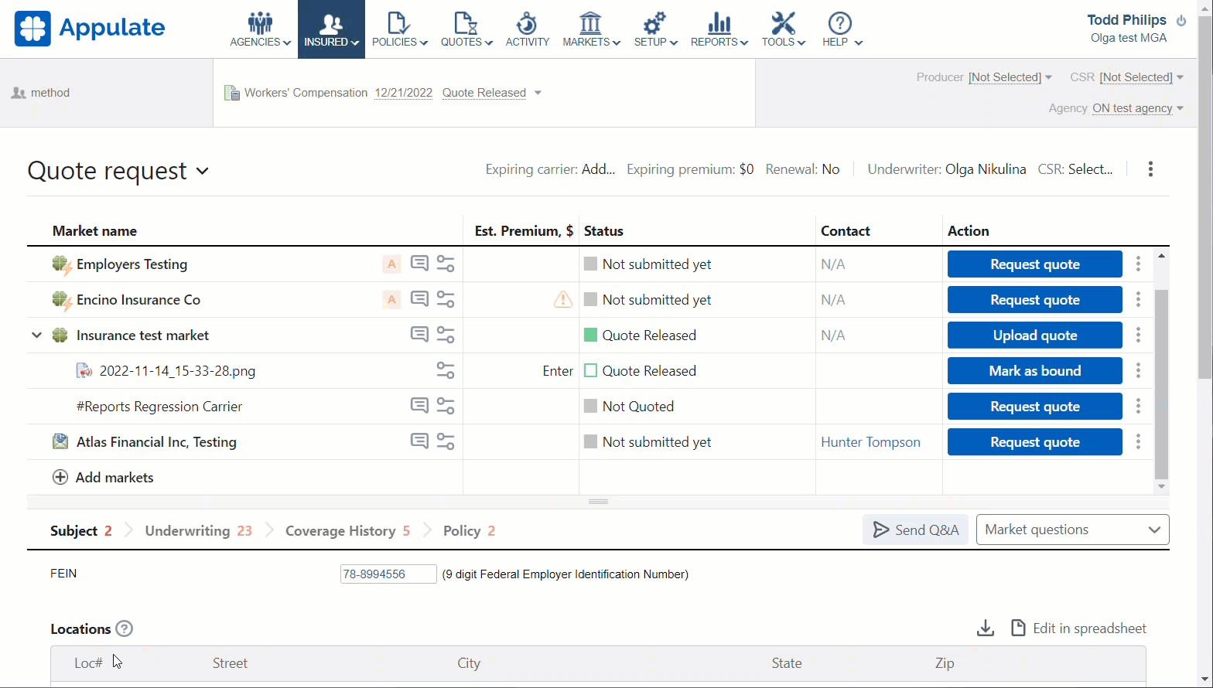Click the A badge for Encino Insurance Co

pos(391,300)
